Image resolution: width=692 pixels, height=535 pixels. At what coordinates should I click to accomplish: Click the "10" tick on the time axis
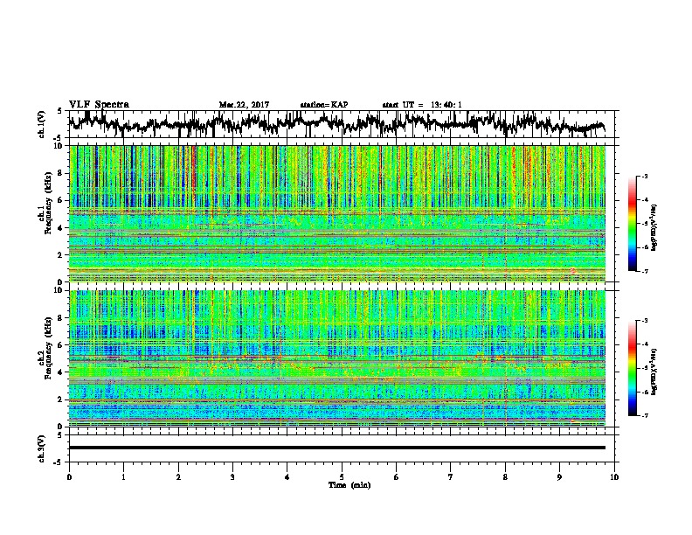point(614,477)
